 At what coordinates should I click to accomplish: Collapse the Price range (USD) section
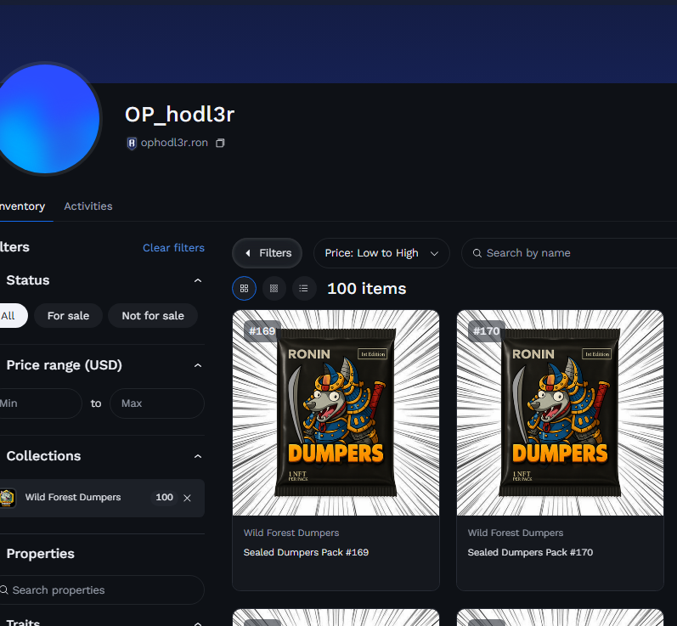tap(198, 366)
